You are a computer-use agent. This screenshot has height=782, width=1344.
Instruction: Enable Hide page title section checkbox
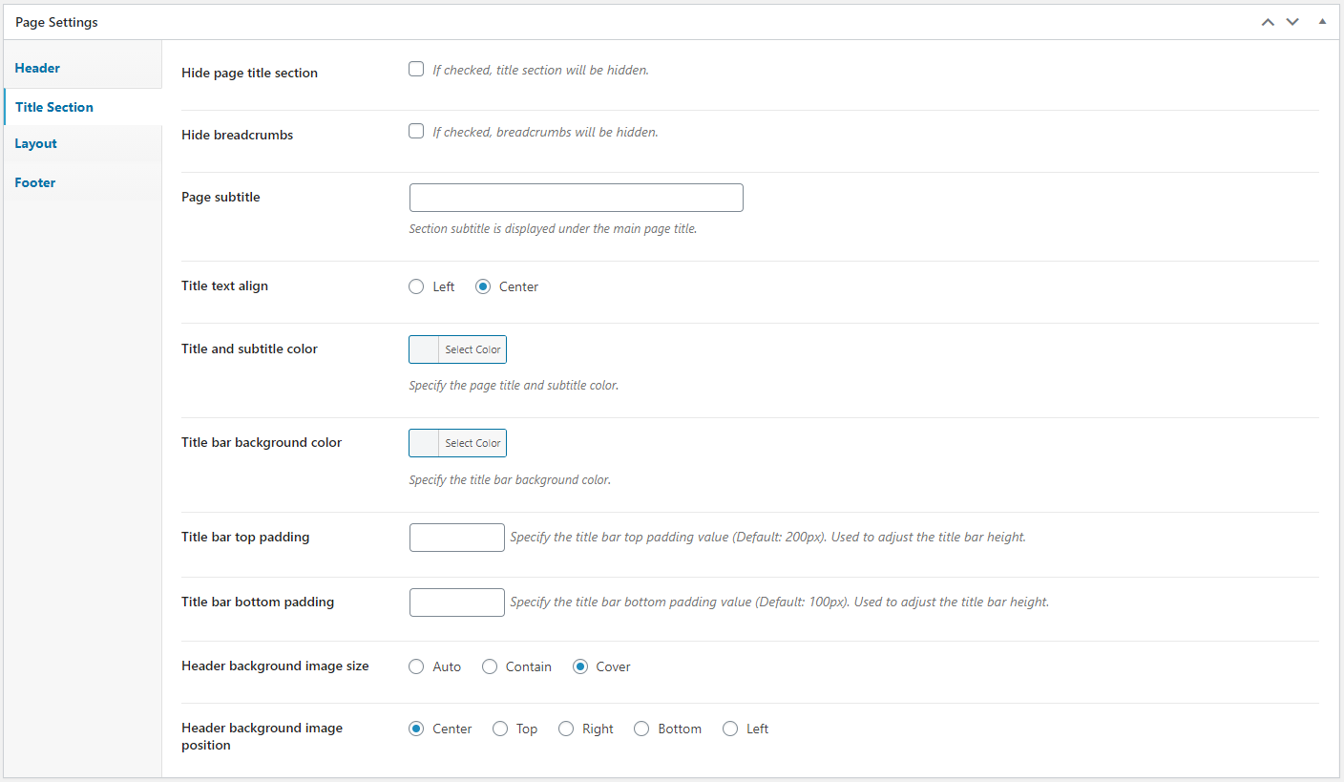click(416, 69)
